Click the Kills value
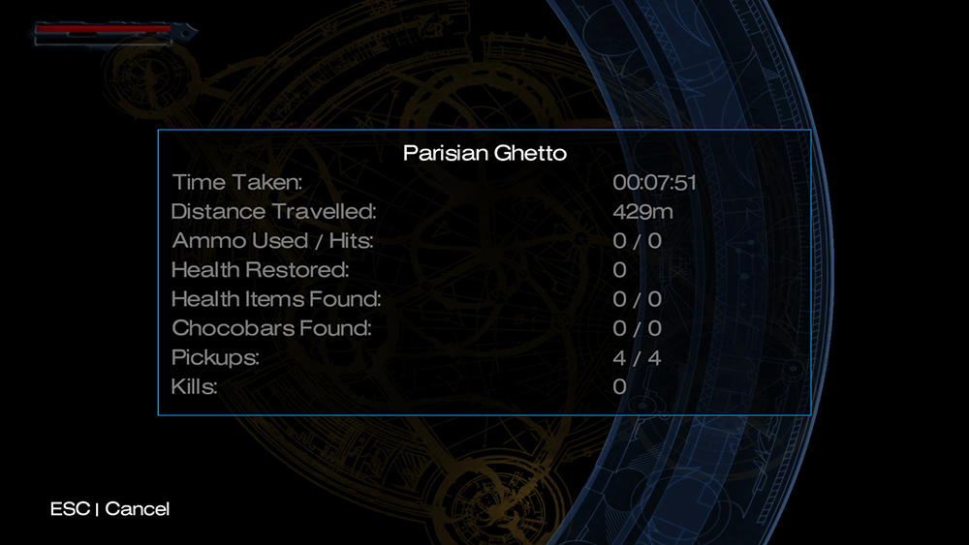The width and height of the screenshot is (969, 545). 620,387
